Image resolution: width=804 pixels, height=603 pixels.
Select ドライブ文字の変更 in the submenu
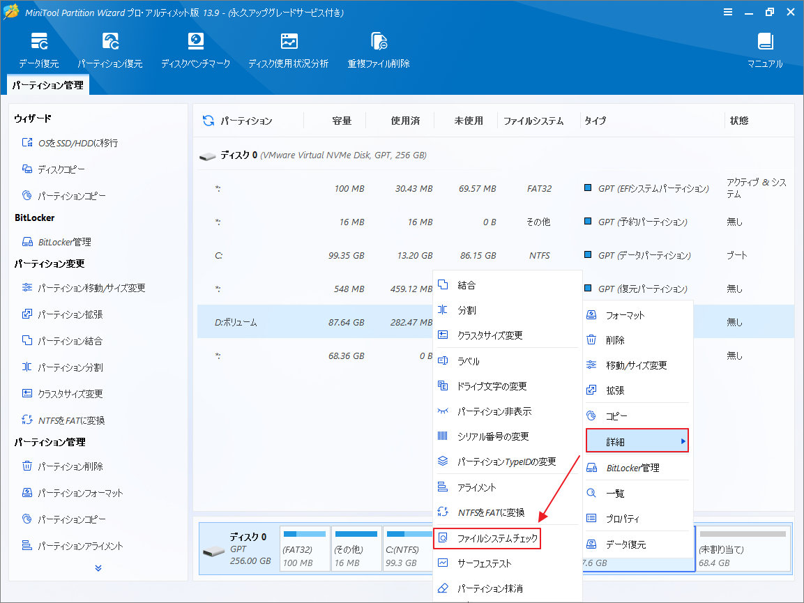click(x=508, y=386)
